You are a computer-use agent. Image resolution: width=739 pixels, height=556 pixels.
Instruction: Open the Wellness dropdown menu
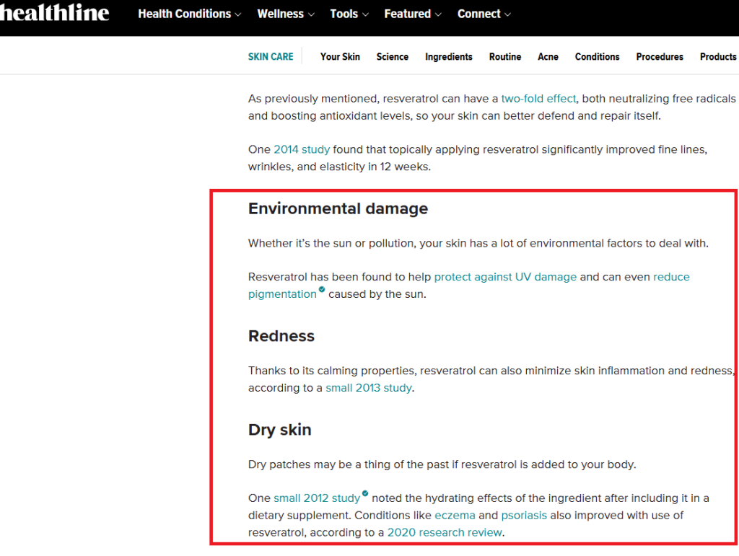286,14
